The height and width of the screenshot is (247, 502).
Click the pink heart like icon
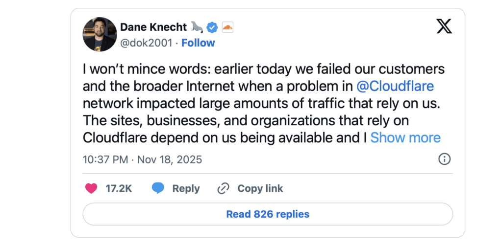91,188
